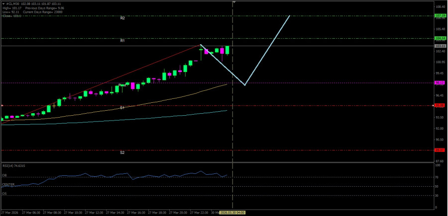Click the OB overbought level label
Screen dimensions: 448x216
click(4, 175)
